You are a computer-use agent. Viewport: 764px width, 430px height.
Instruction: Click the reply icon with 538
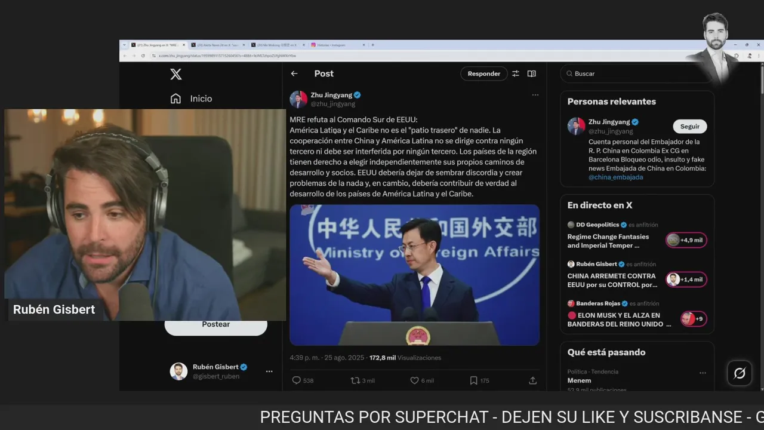[297, 380]
